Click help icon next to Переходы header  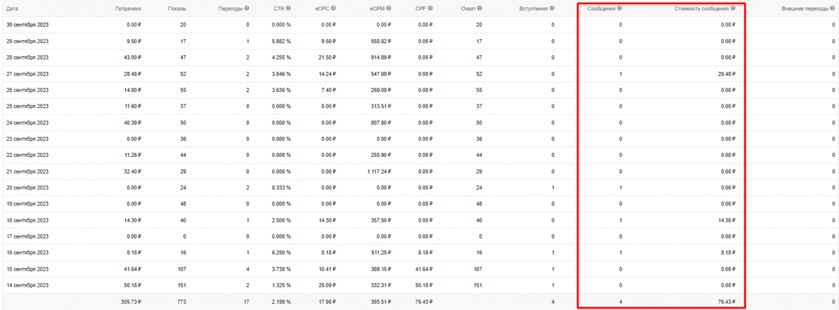click(x=247, y=8)
